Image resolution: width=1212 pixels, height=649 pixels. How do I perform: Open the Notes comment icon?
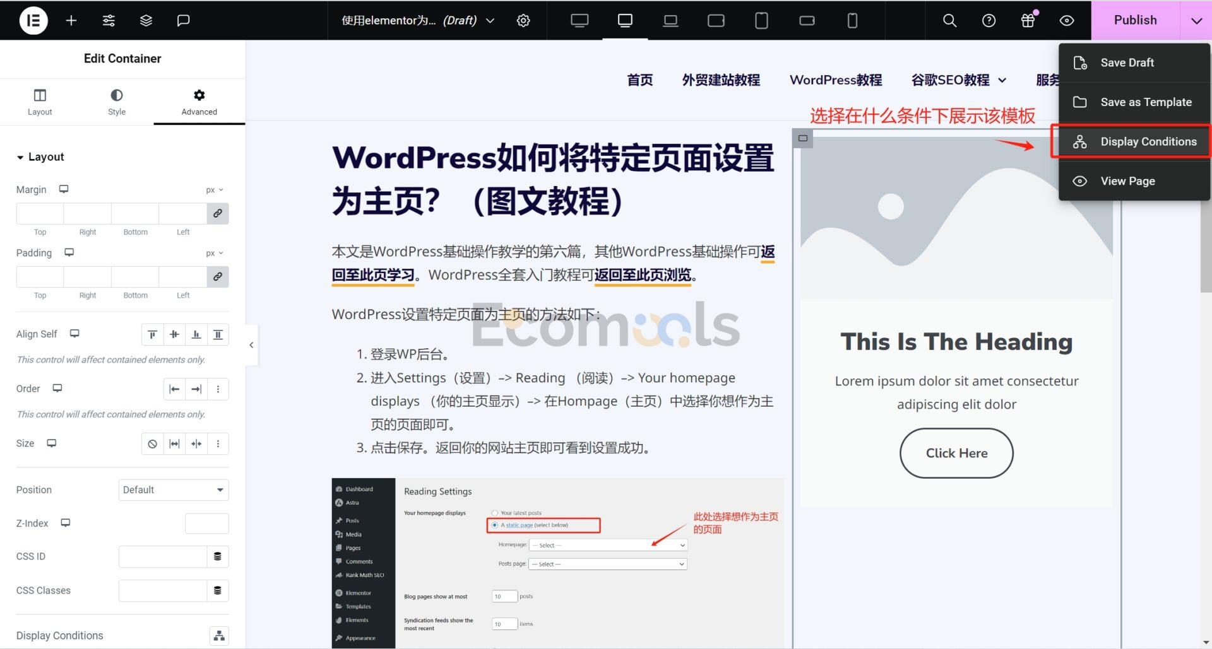pos(183,20)
